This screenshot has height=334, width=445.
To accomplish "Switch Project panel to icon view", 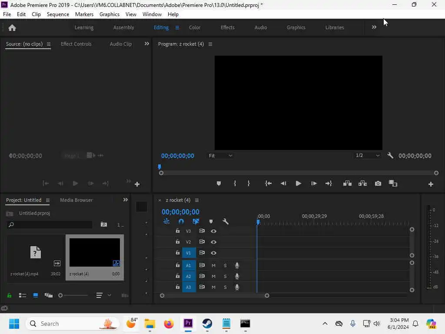I will coord(36,295).
